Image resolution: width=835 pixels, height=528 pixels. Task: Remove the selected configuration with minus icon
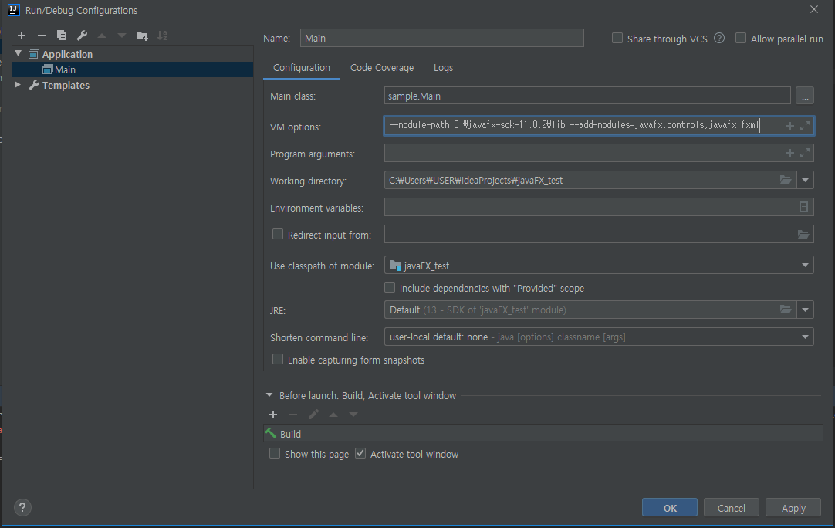point(42,36)
